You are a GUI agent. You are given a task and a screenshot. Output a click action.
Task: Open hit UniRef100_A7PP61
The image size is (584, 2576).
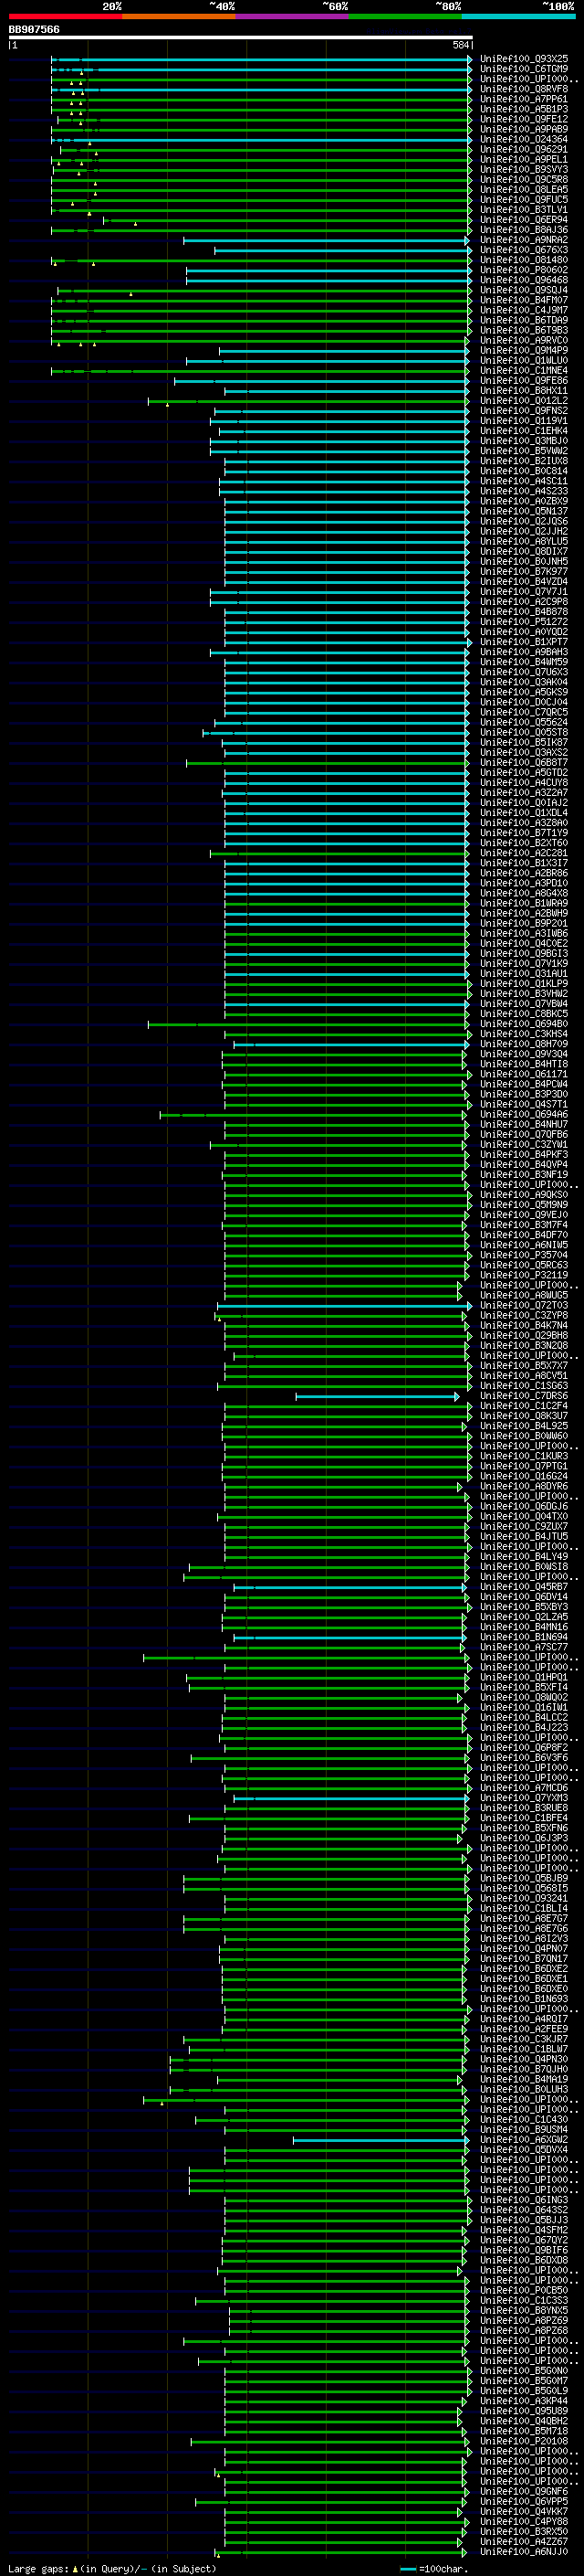click(x=523, y=99)
